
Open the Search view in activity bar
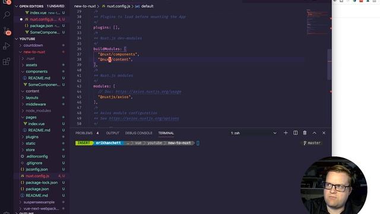tap(7, 14)
